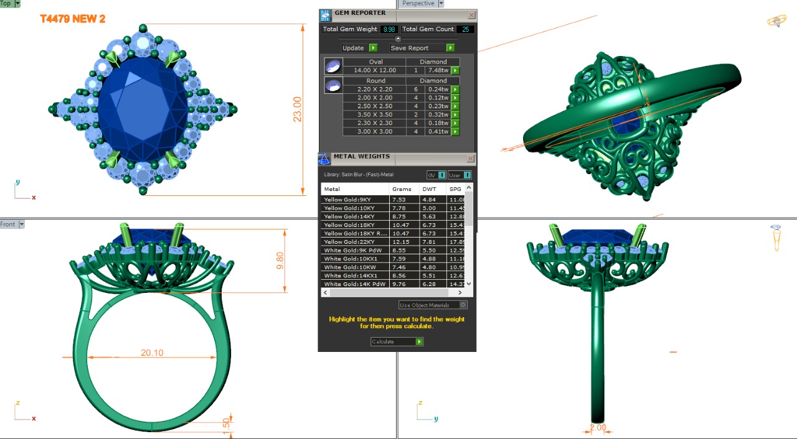The width and height of the screenshot is (797, 439).
Task: Click the Gem Reporter panel icon
Action: click(x=325, y=16)
